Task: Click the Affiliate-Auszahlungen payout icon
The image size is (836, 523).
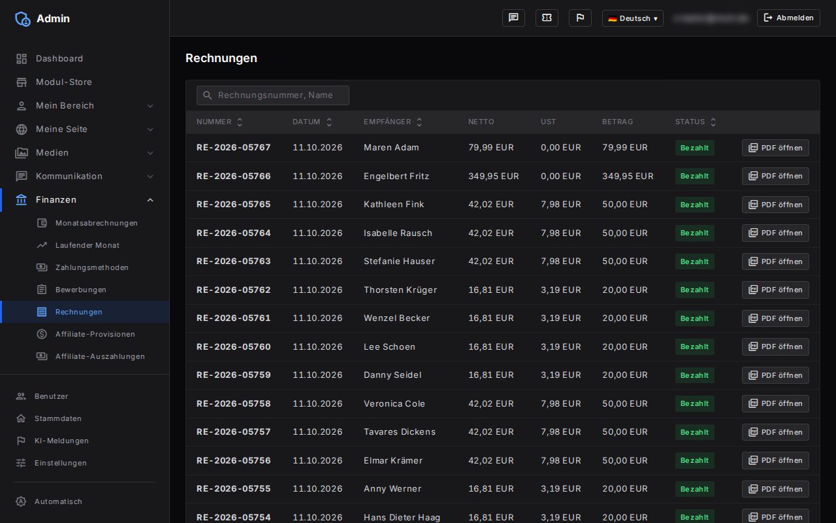Action: [42, 356]
